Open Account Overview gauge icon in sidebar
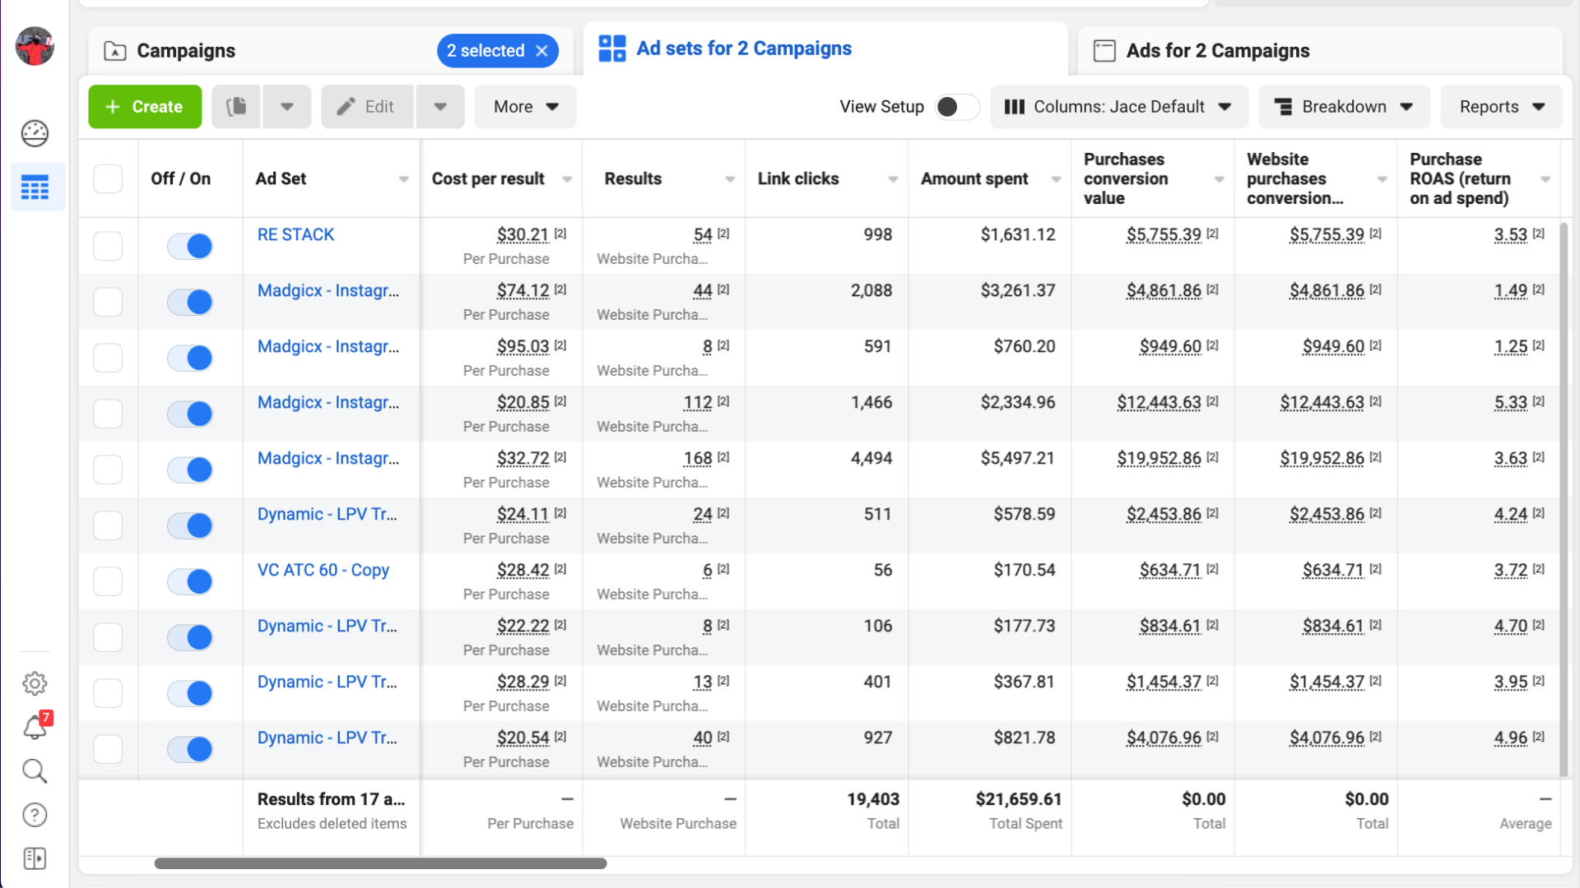 [x=35, y=133]
